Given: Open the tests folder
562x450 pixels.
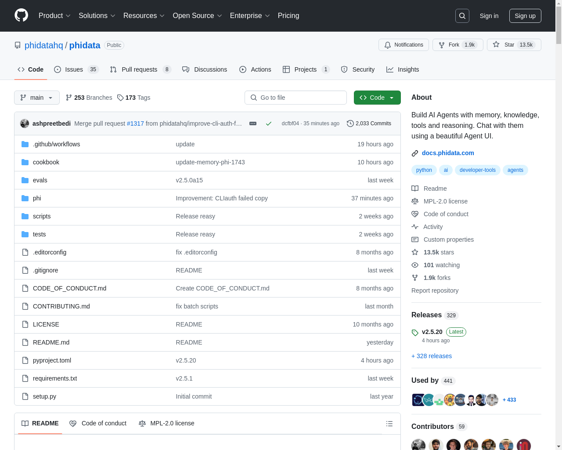Looking at the screenshot, I should [39, 234].
